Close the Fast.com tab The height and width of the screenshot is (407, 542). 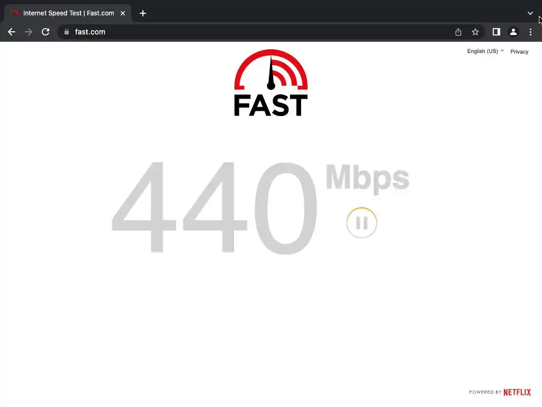123,13
